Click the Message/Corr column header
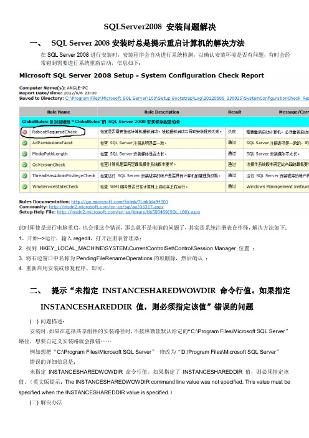This screenshot has width=309, height=438. [293, 112]
